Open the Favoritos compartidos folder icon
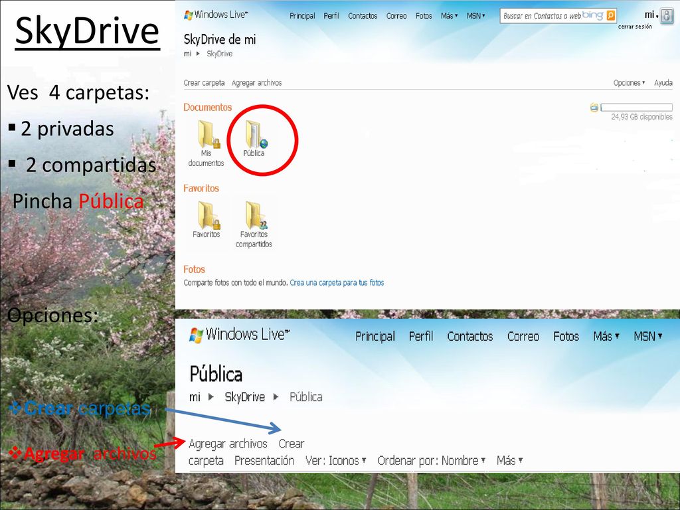The image size is (680, 510). point(256,215)
